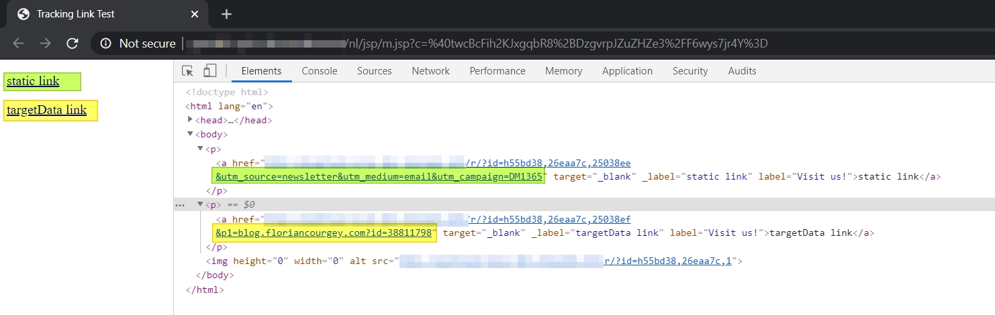Screen dimensions: 995x315
Task: Toggle the device toolbar icon
Action: click(210, 71)
